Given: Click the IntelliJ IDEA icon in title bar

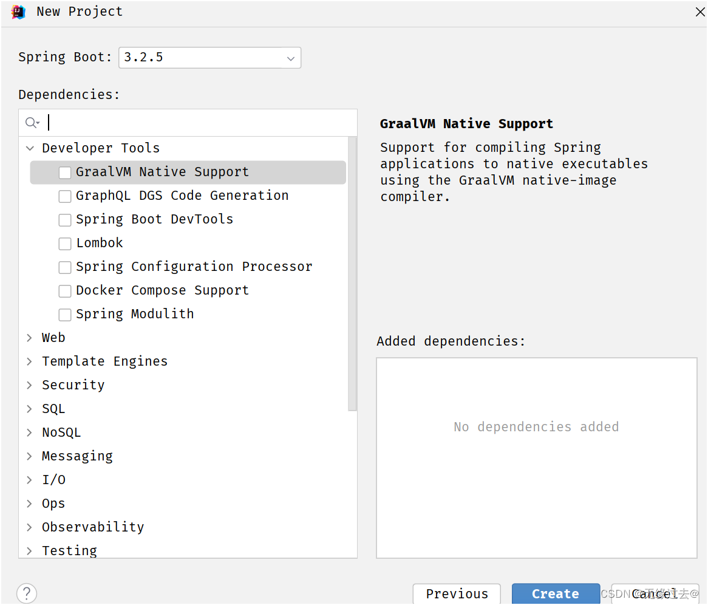Looking at the screenshot, I should pyautogui.click(x=18, y=12).
